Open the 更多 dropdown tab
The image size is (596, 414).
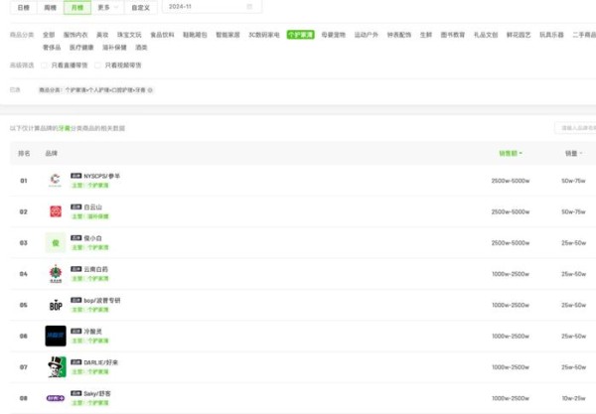[107, 7]
